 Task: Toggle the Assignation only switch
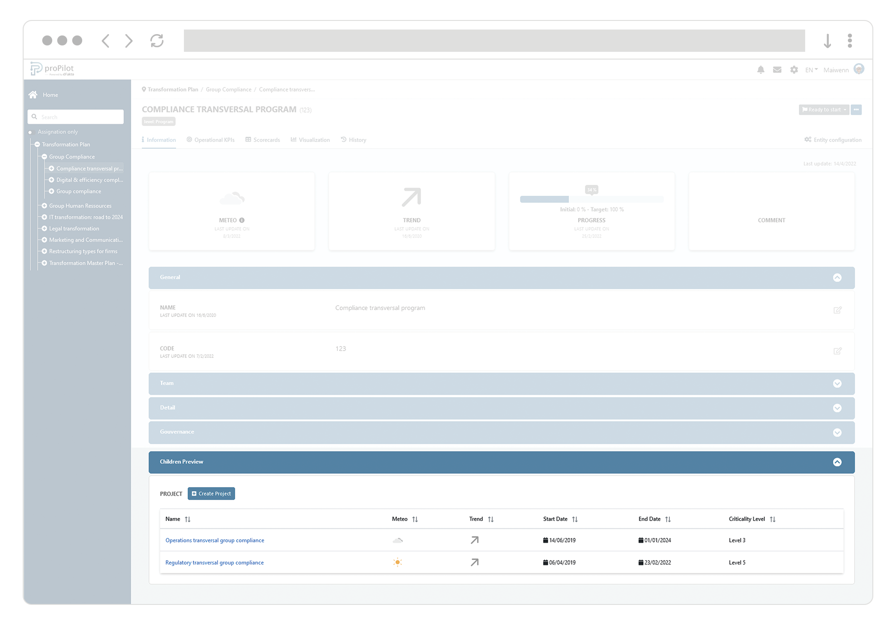tap(31, 132)
